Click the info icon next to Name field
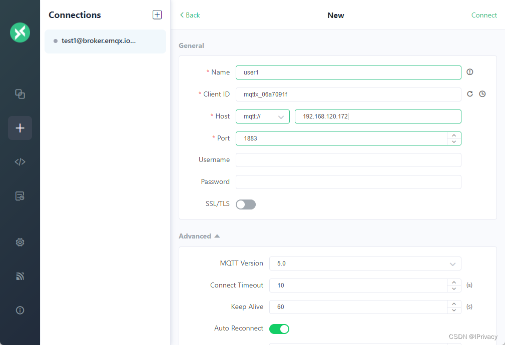Image resolution: width=505 pixels, height=345 pixels. click(470, 72)
